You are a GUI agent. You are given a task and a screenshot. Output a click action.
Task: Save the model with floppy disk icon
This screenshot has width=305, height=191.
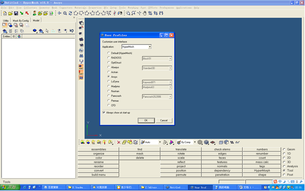[16, 13]
